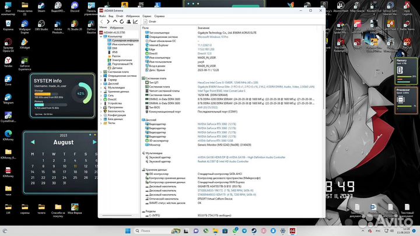Click the Zona desktop shortcut

(8, 80)
